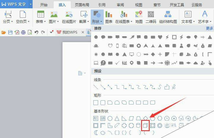Click the 图片 picture icon
The image size is (214, 138).
(54, 14)
